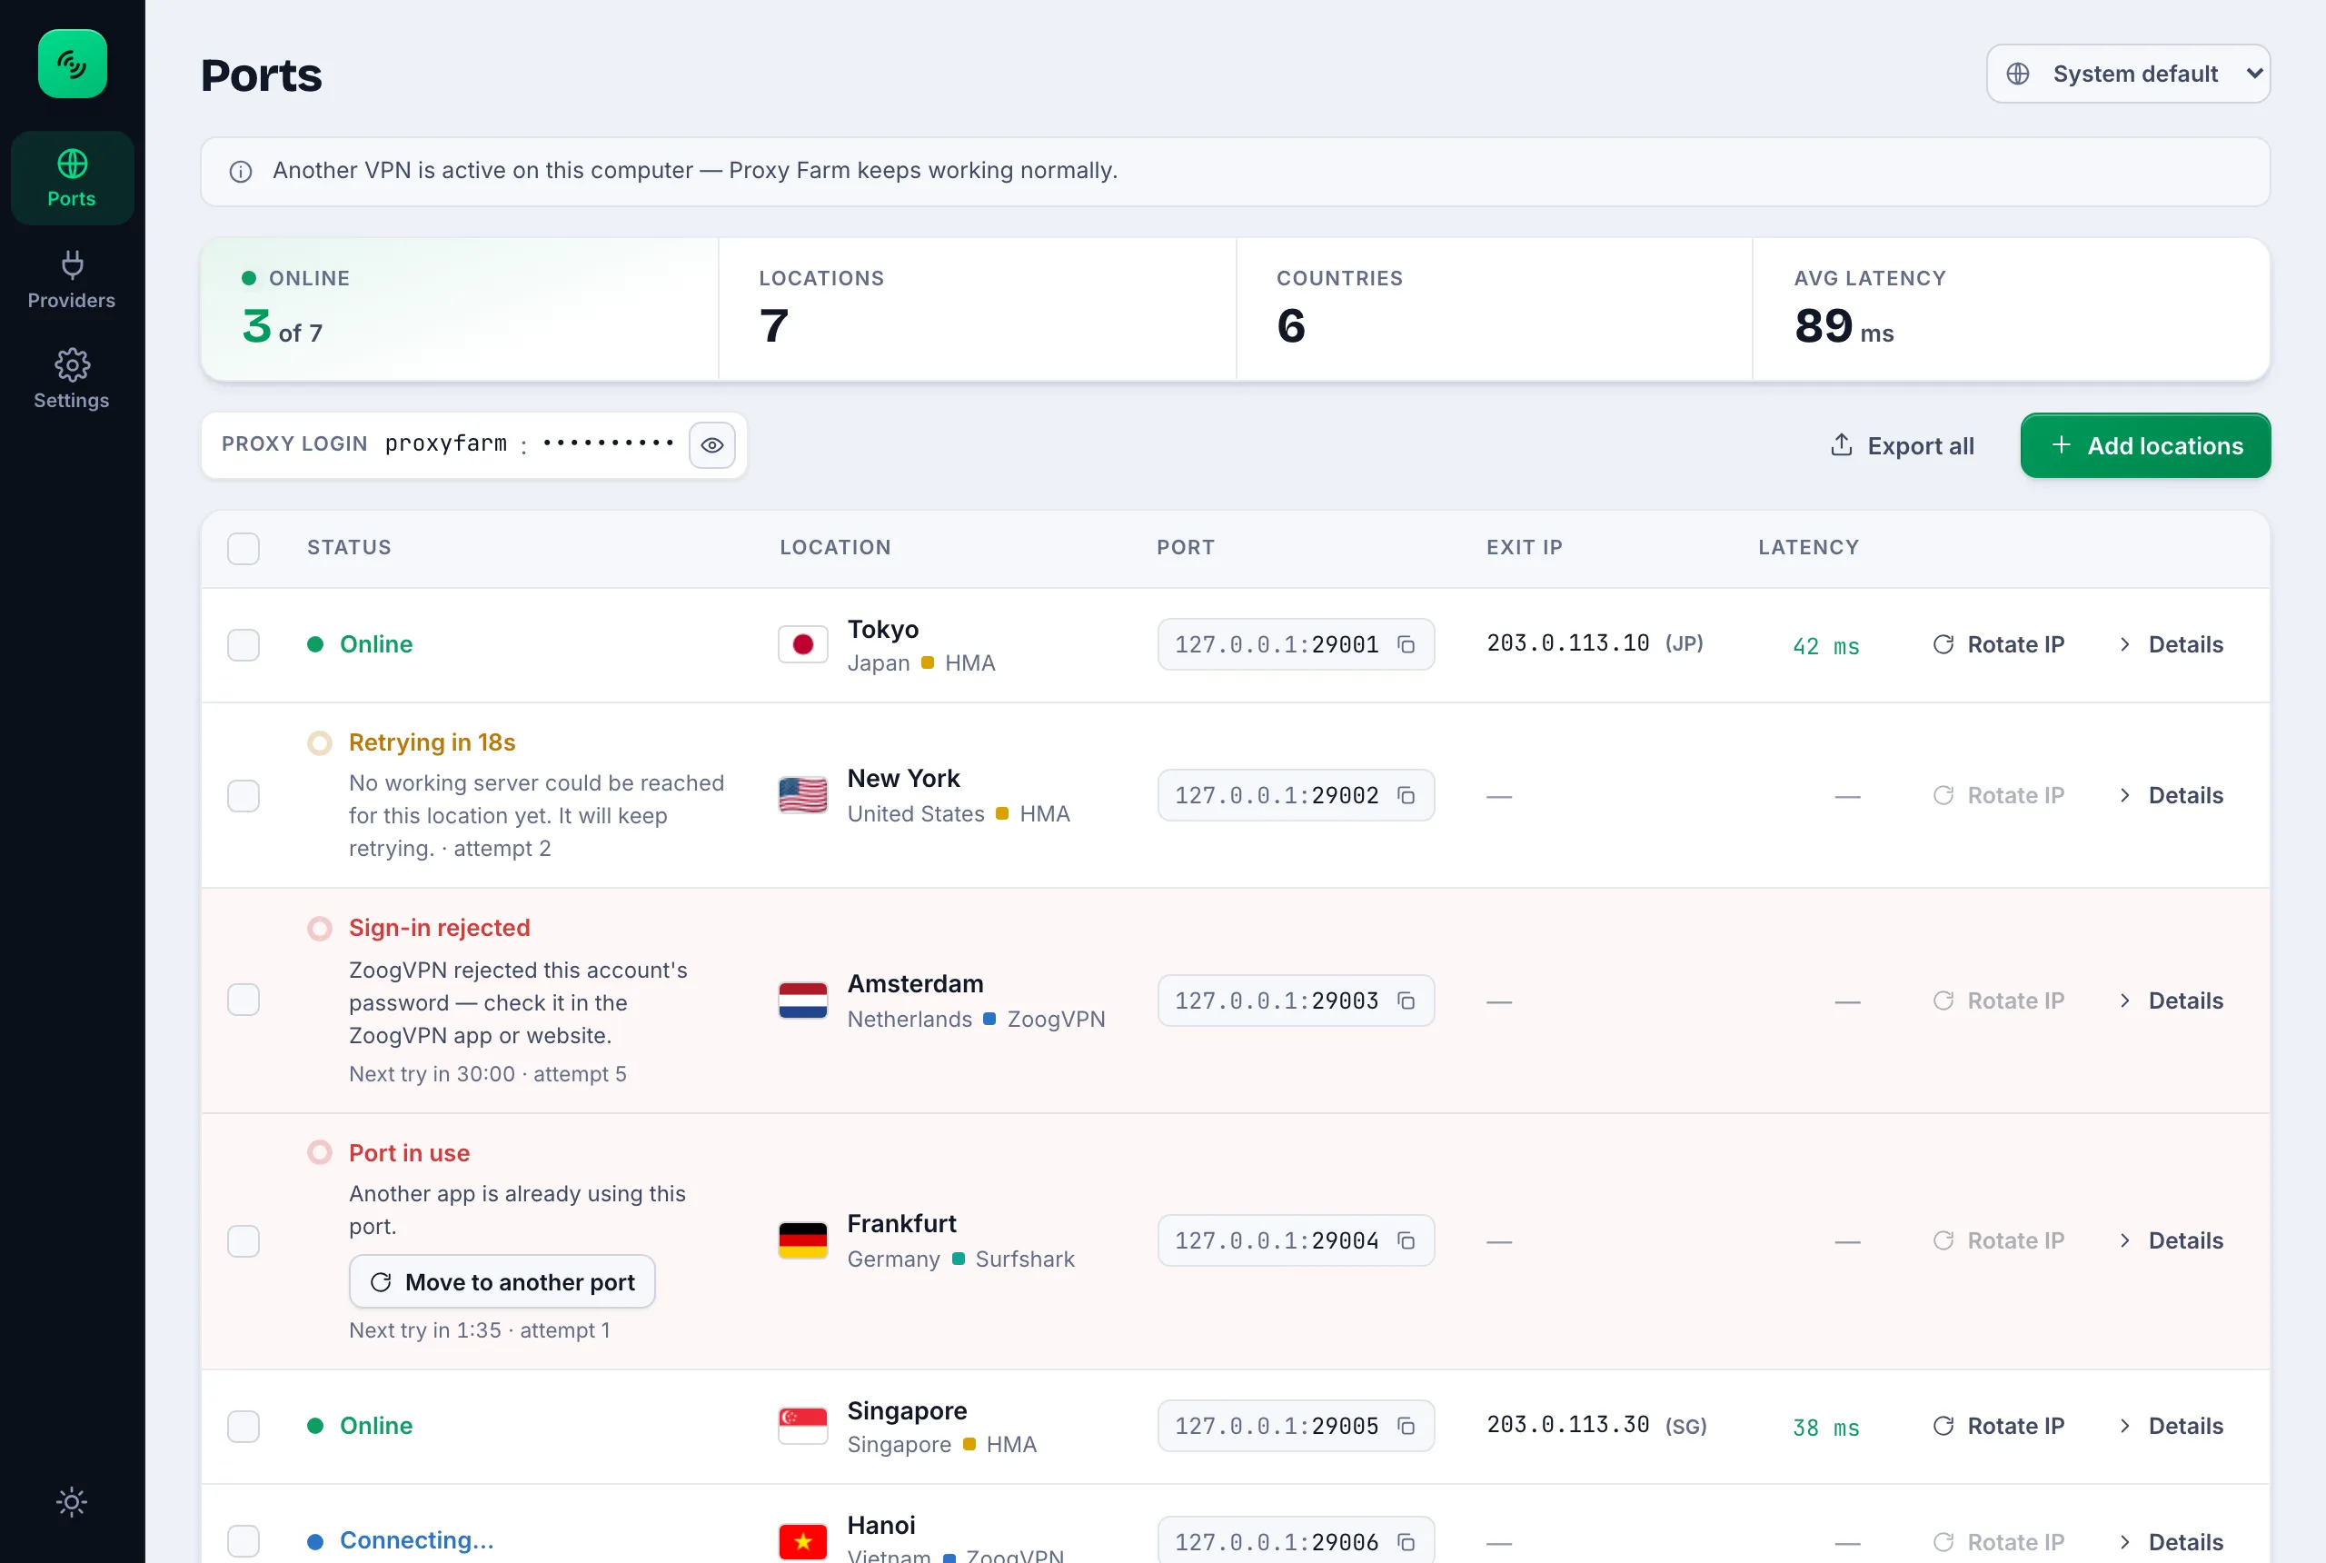Expand Details for the Singapore row
The image size is (2326, 1563).
click(x=2171, y=1427)
